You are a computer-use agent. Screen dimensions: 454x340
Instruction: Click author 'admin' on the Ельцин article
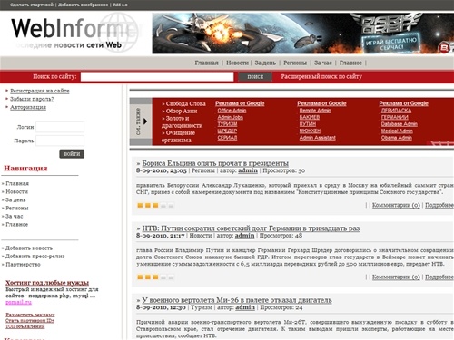(248, 170)
